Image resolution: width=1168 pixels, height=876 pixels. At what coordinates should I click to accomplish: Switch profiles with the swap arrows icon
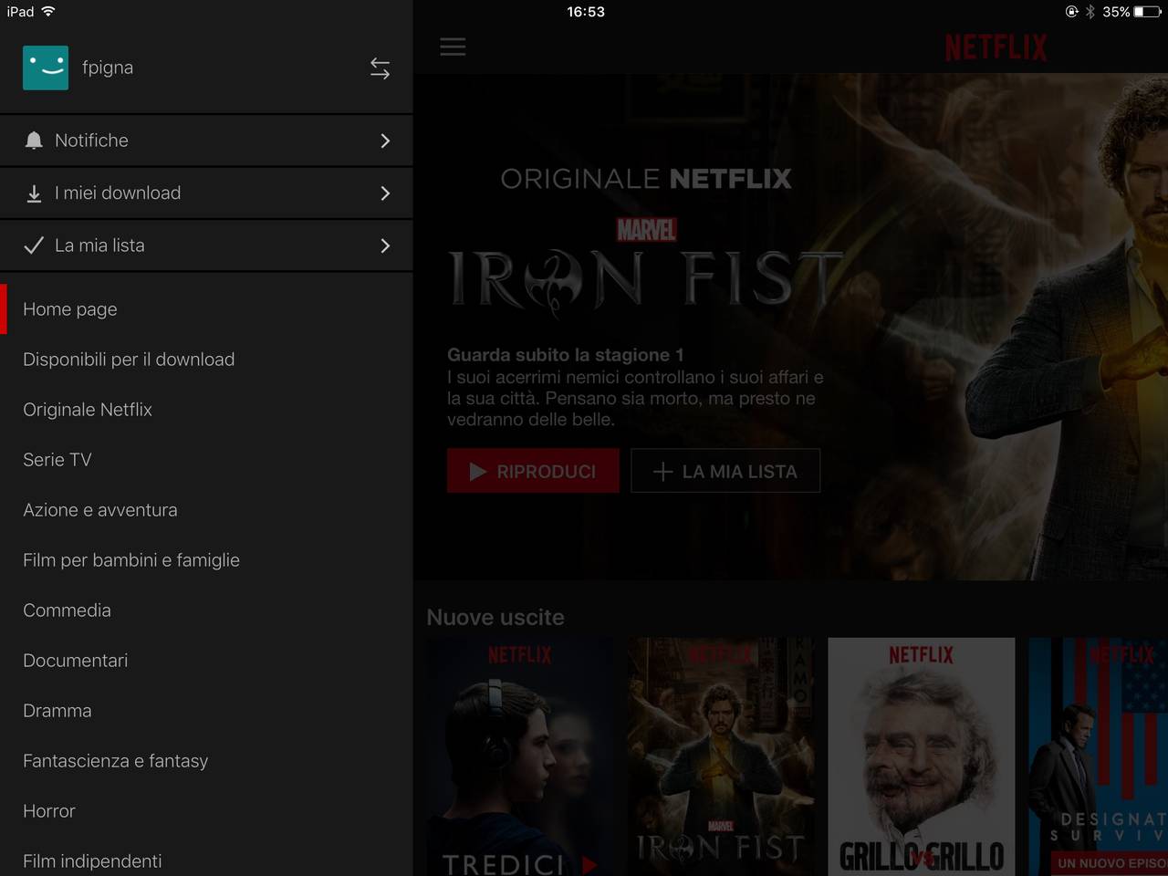(380, 68)
